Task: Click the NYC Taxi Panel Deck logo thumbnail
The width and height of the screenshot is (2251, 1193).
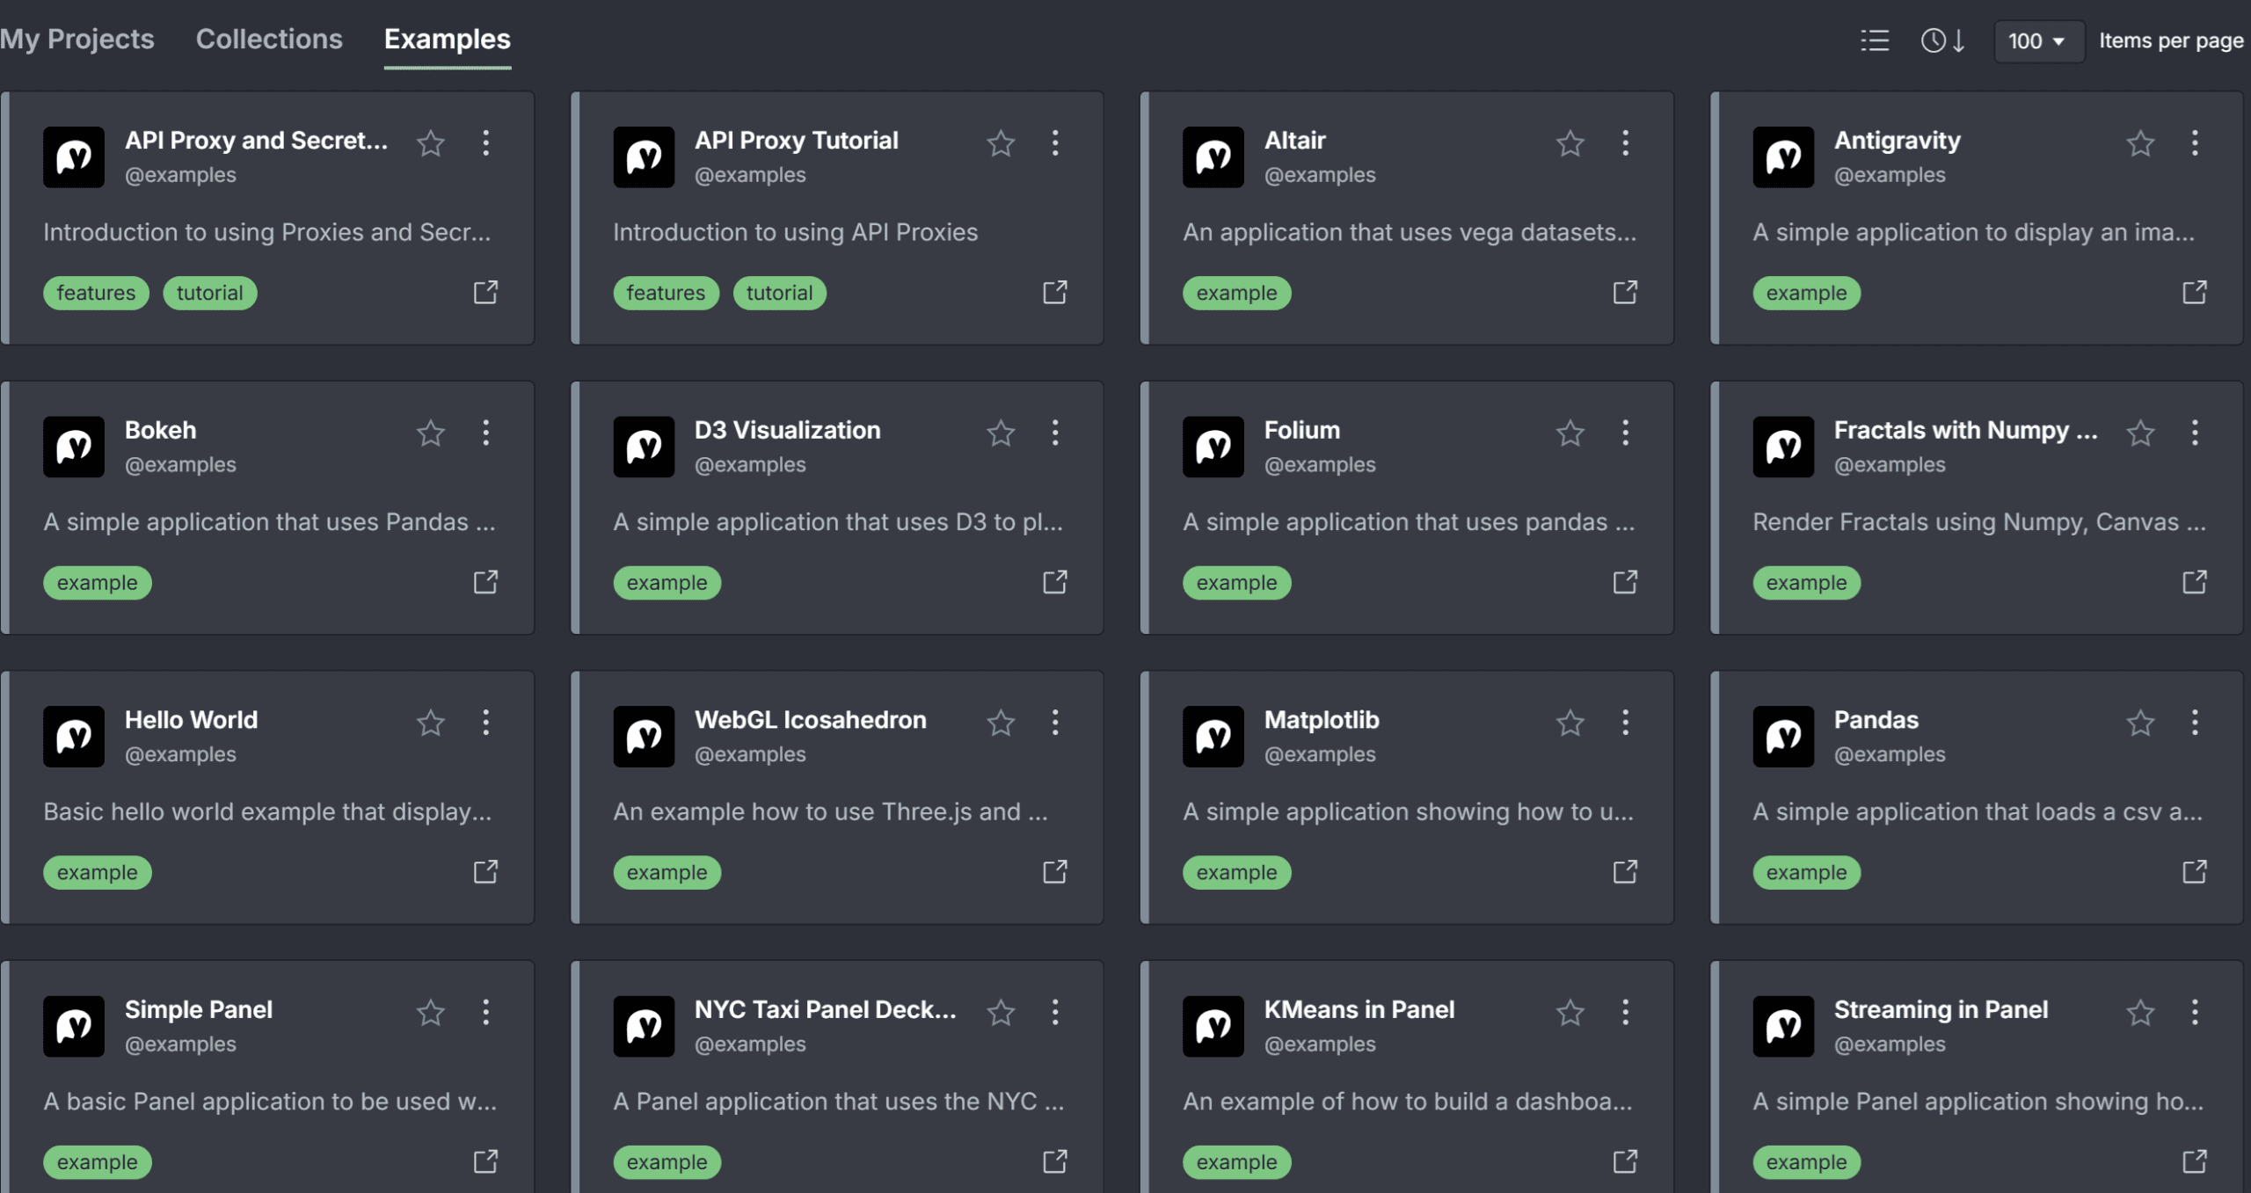Action: tap(644, 1026)
